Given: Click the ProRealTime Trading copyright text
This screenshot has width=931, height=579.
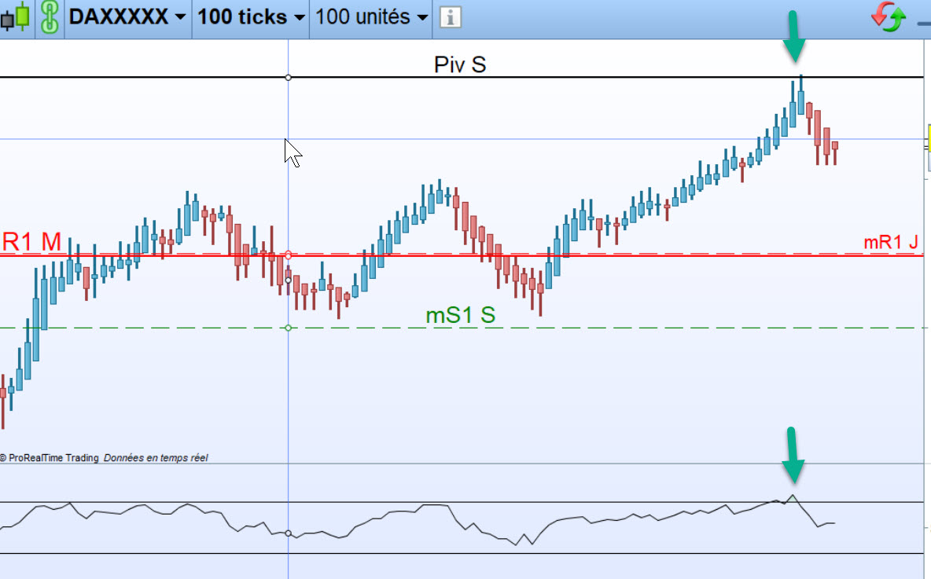Looking at the screenshot, I should (x=50, y=458).
